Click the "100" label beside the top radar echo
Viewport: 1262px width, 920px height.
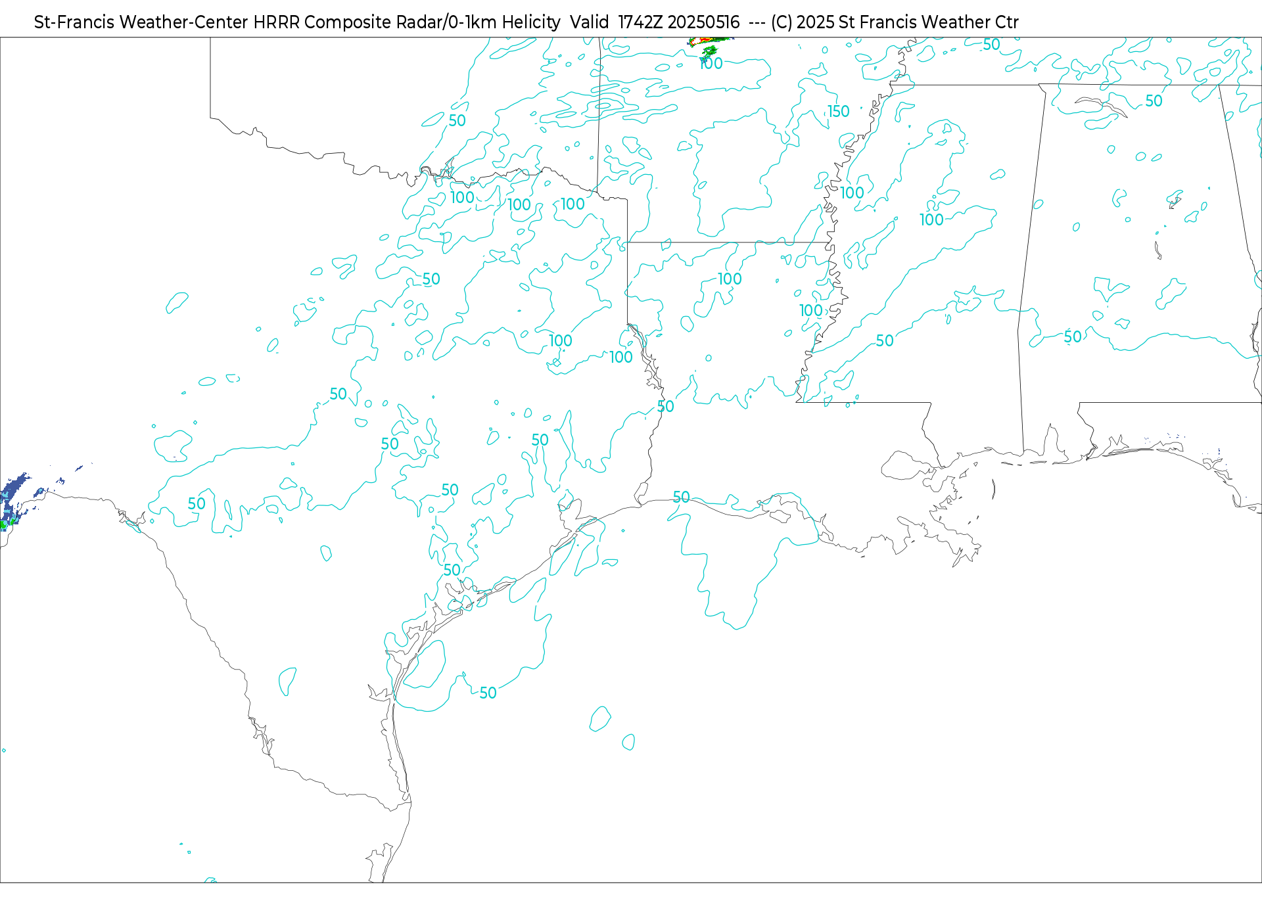[x=711, y=64]
